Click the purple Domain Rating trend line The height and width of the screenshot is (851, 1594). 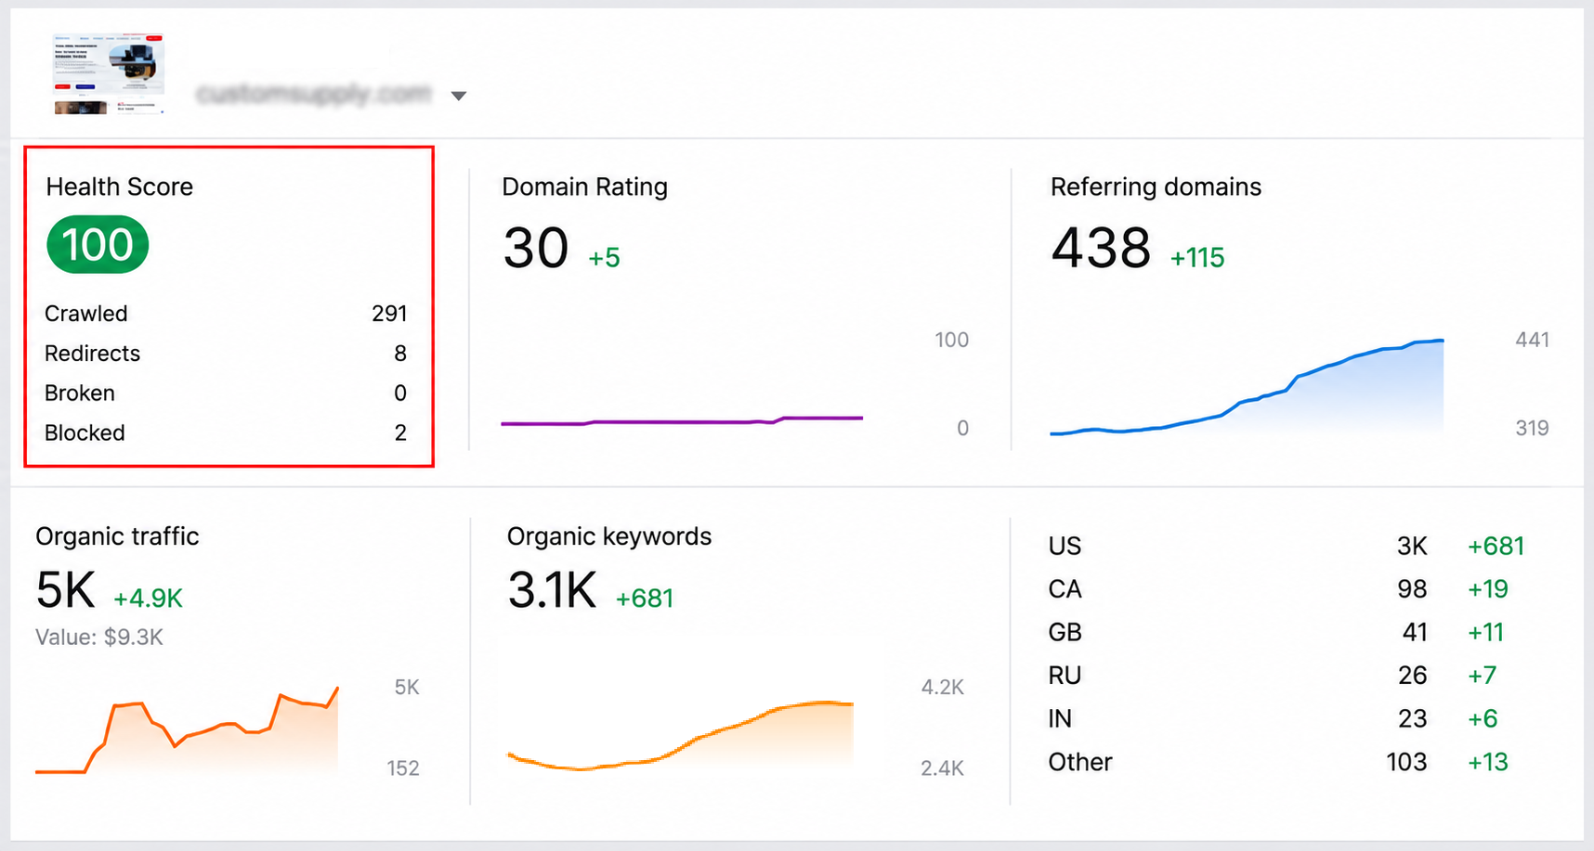click(x=682, y=421)
